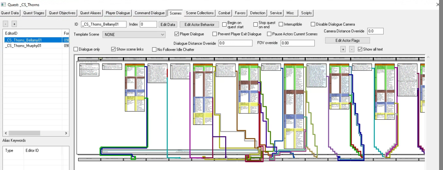Toggle Stop quest on end checkbox
Screen dimensions: 443x170
[x=255, y=24]
